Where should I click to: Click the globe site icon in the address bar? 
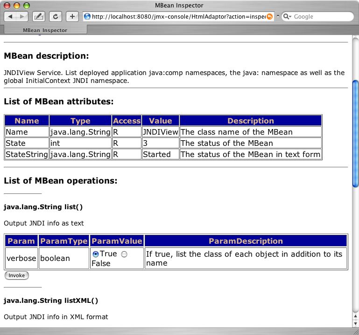click(87, 16)
